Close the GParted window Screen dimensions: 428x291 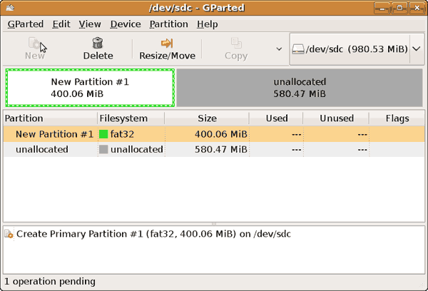click(417, 8)
